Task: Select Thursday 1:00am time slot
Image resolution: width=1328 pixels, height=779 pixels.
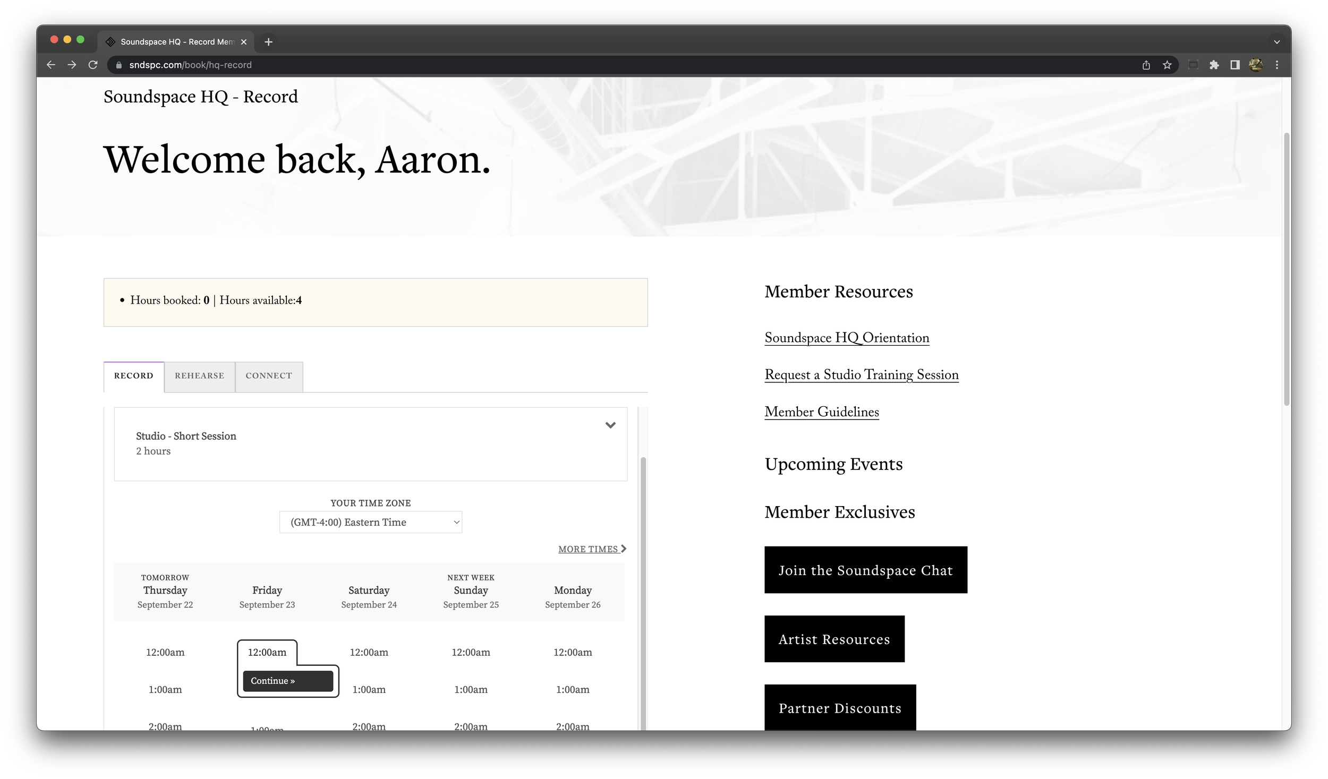Action: 165,690
